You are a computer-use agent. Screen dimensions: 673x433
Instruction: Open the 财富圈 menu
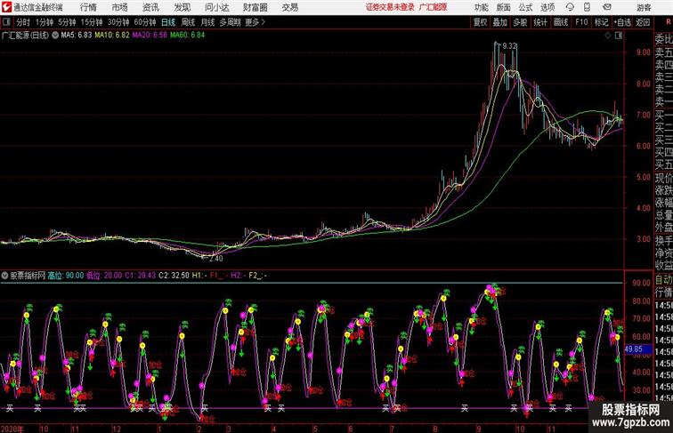(x=255, y=7)
